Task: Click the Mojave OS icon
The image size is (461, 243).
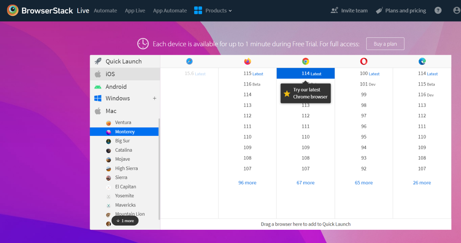Action: click(x=109, y=159)
